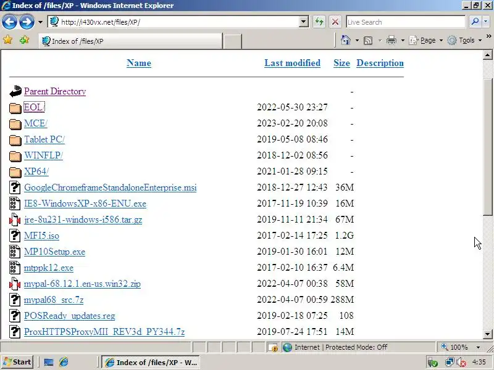Sort listing by Name column
The image size is (494, 370).
pos(138,63)
